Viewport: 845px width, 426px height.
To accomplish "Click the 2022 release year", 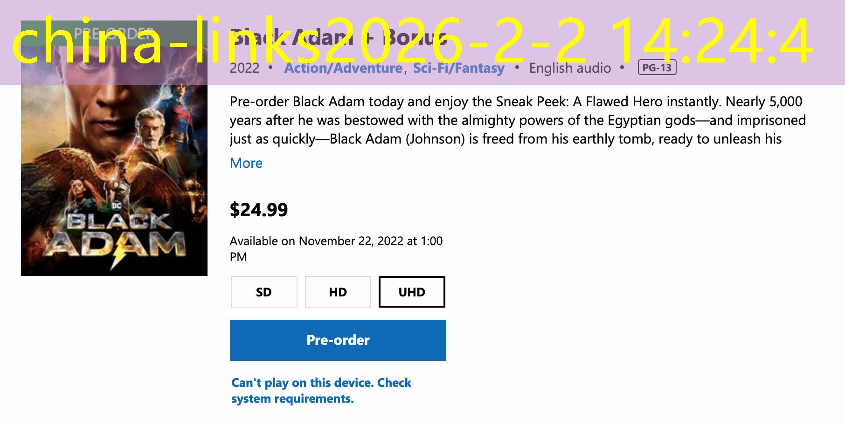I will coord(244,68).
